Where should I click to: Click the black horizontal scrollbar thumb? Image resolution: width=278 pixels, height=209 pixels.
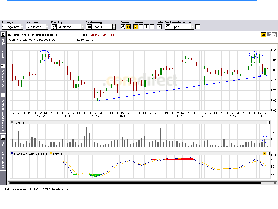point(135,183)
